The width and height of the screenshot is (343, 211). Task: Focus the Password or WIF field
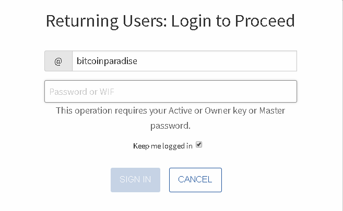pyautogui.click(x=171, y=92)
